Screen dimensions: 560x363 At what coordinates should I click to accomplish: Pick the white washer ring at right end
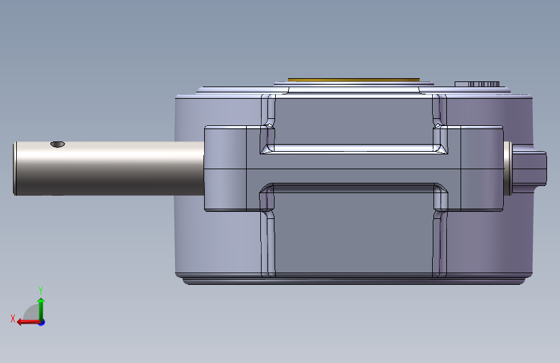pos(508,169)
